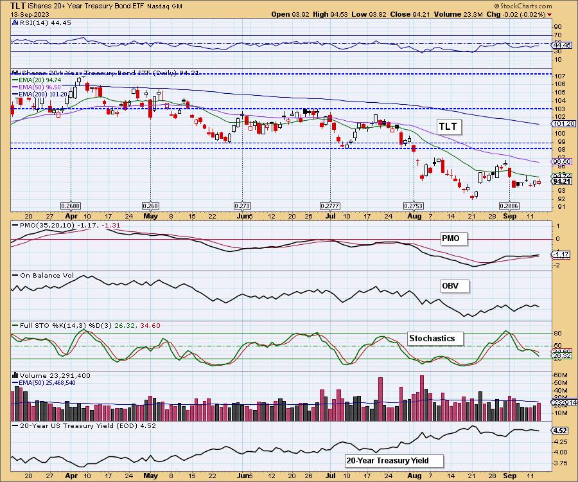Click the 0.2753 value label near August
The image size is (578, 482).
coord(414,206)
